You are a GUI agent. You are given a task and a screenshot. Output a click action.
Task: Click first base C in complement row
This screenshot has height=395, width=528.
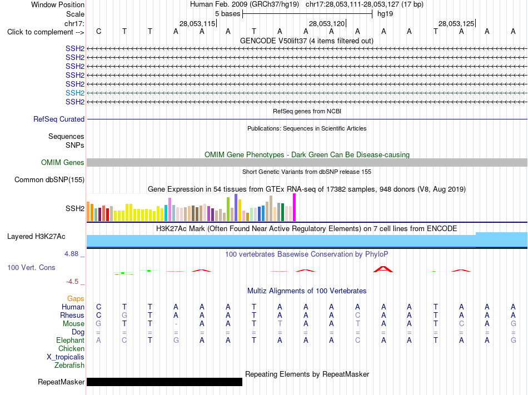[x=99, y=31]
